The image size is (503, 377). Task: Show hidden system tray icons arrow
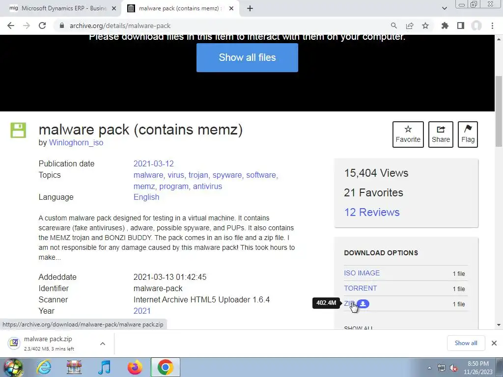point(429,368)
